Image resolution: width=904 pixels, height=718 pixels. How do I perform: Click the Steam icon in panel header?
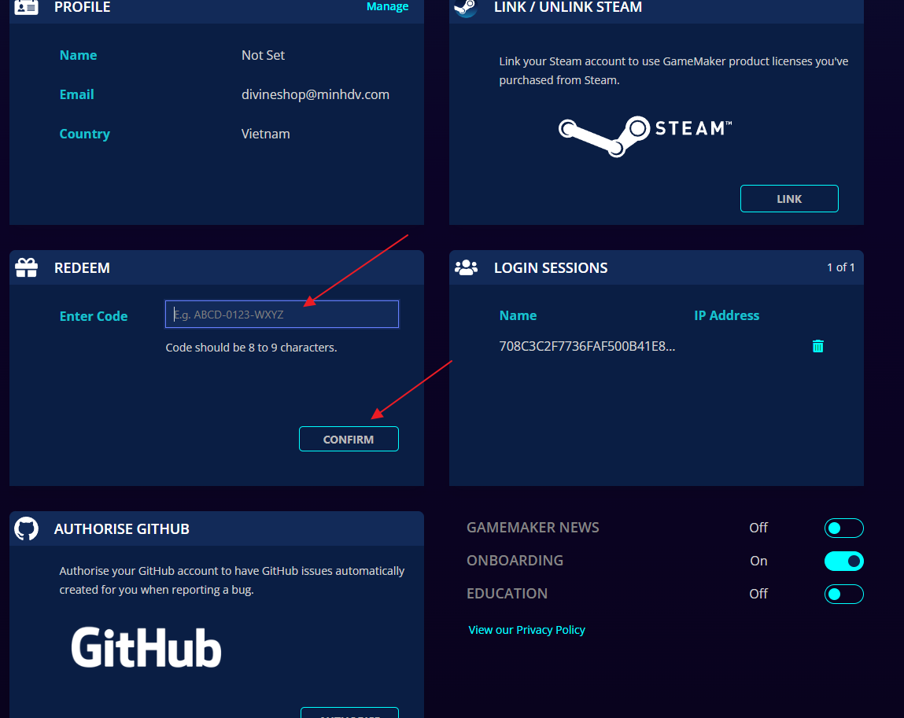466,7
